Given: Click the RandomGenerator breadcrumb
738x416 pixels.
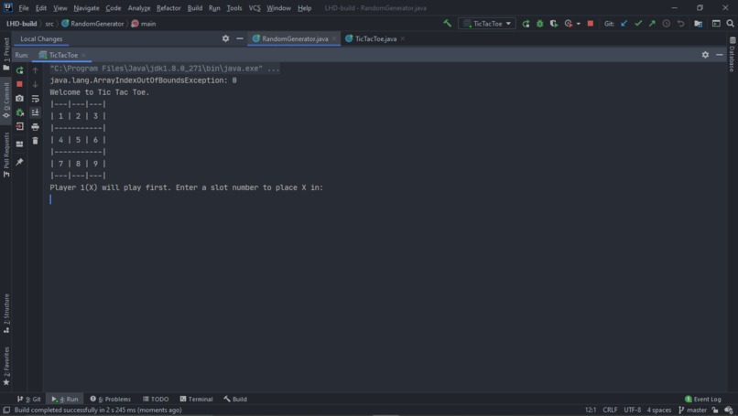Looking at the screenshot, I should (x=92, y=24).
